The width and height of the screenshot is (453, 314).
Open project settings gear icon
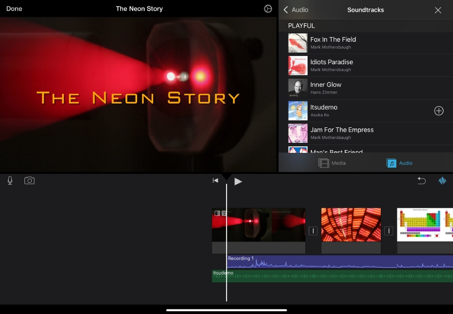[268, 9]
